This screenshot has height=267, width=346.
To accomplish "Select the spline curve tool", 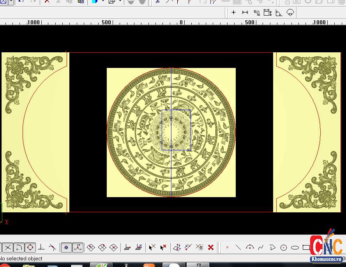I will pyautogui.click(x=261, y=247).
